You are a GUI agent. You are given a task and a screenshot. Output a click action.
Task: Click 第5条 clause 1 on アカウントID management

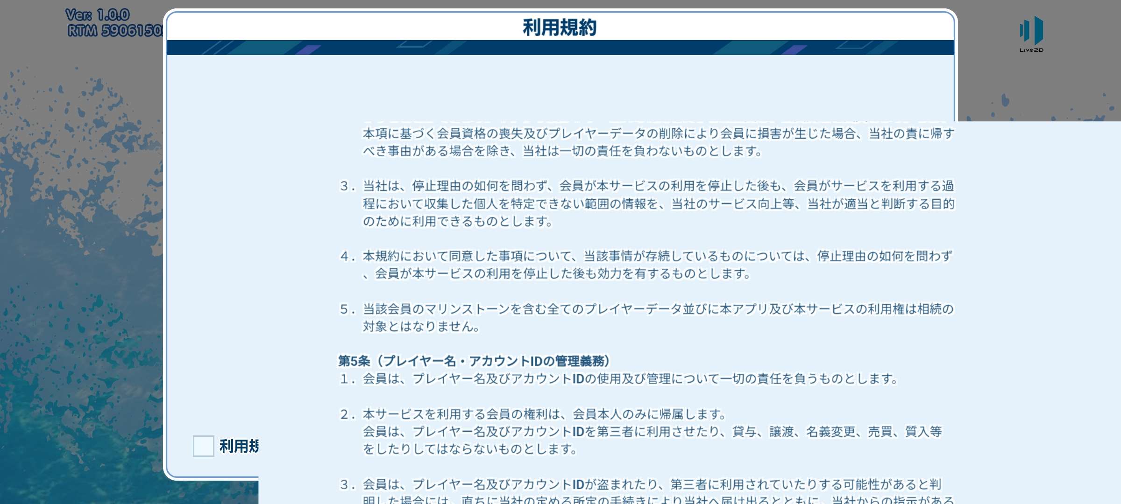coord(619,378)
